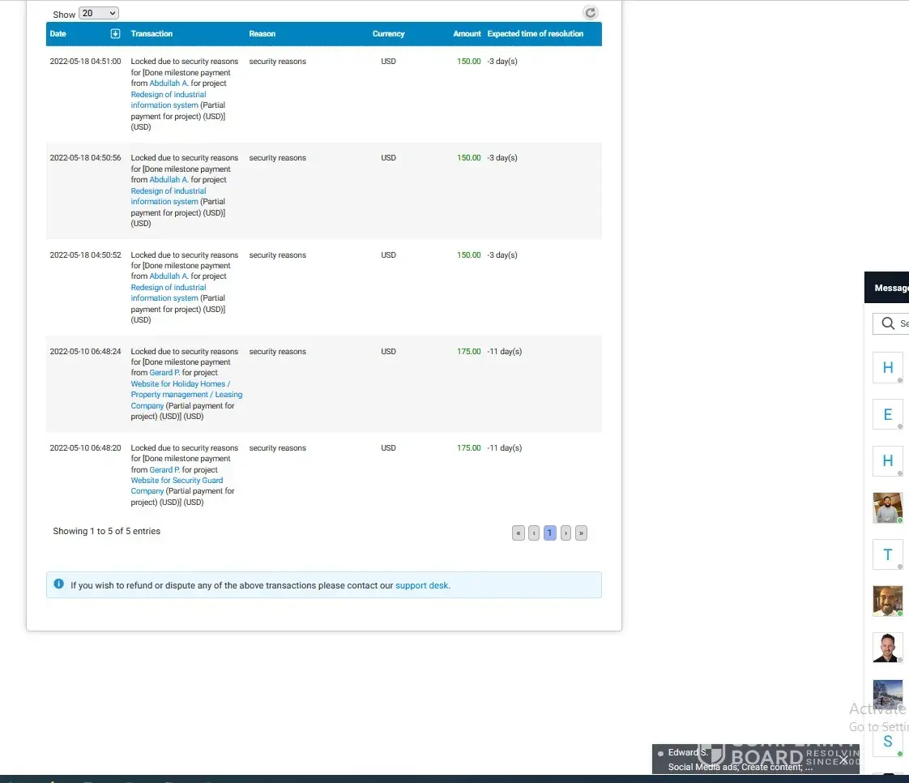
Task: Go to the first page of results
Action: click(x=519, y=533)
